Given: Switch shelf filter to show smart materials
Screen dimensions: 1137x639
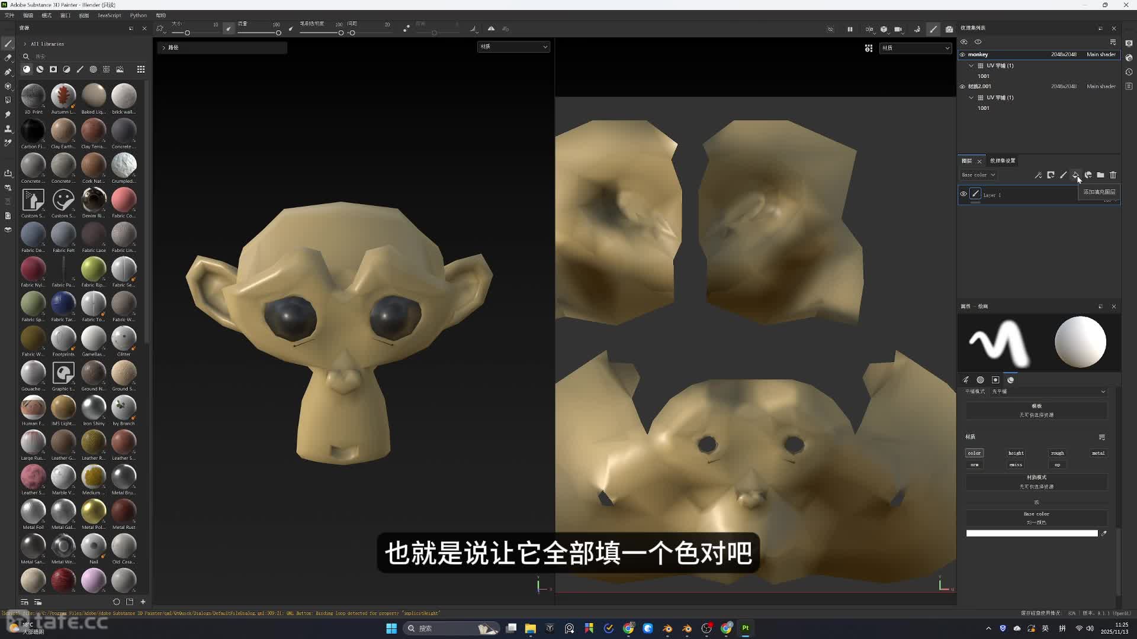Looking at the screenshot, I should (x=40, y=69).
